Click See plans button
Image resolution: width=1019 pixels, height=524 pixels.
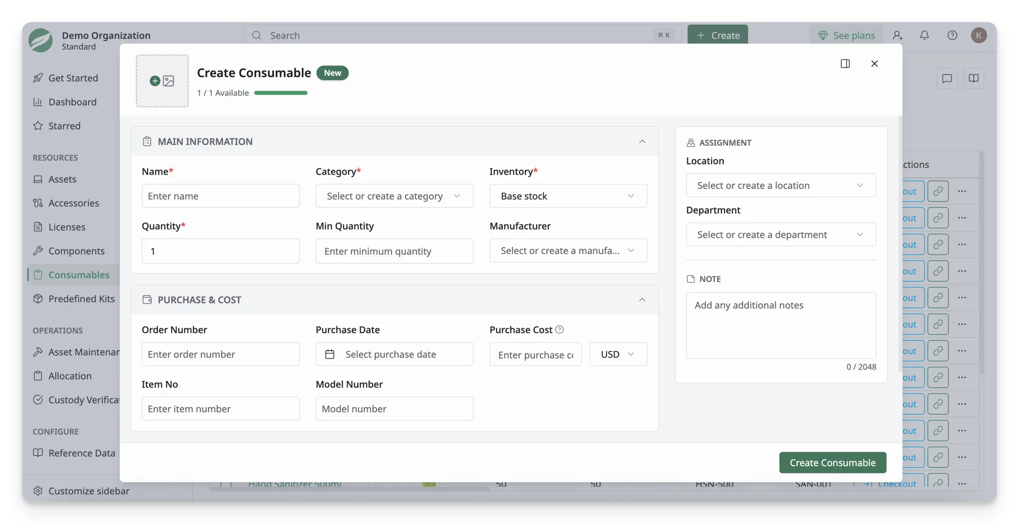[x=846, y=35]
